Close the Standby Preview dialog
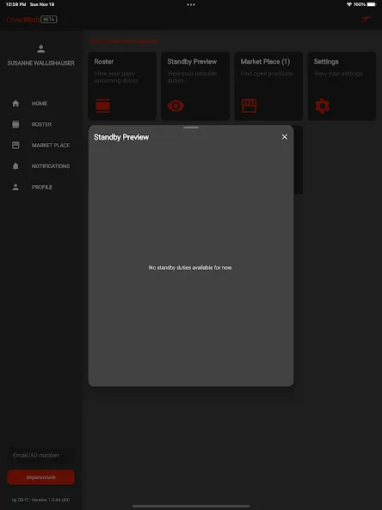Screen dimensions: 382x510 click(285, 137)
